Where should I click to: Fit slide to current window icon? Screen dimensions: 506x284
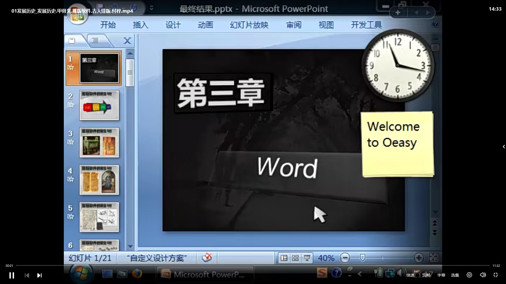(x=434, y=258)
